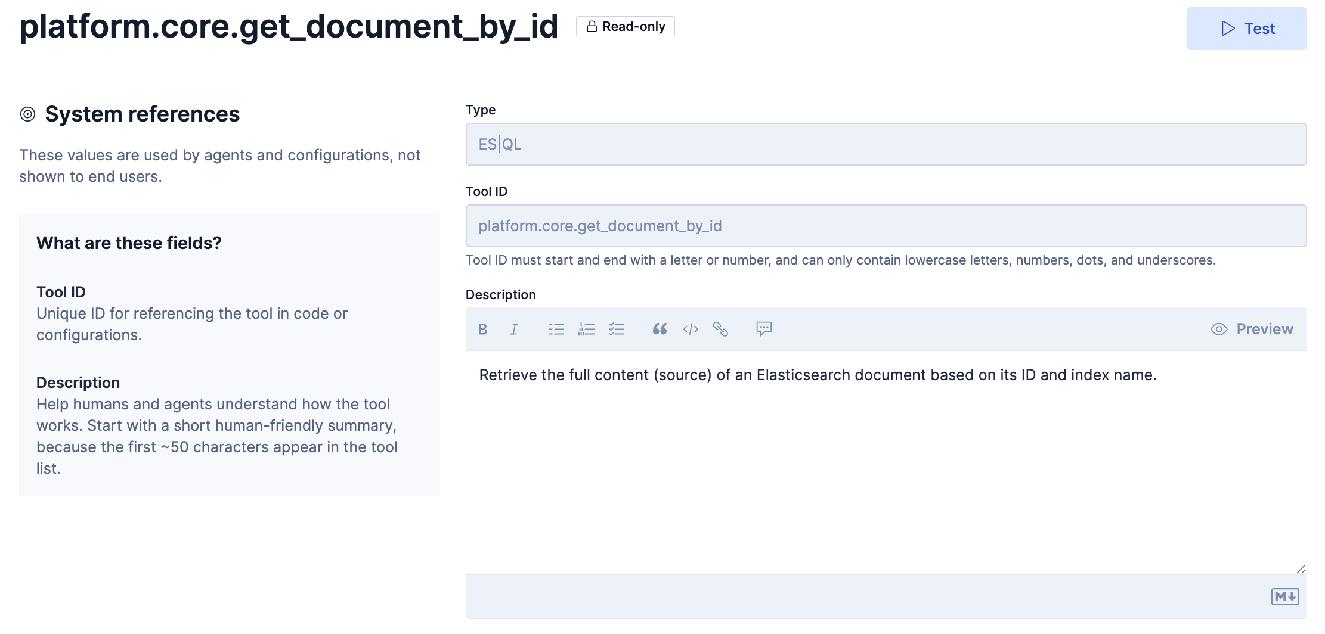This screenshot has width=1325, height=634.
Task: Toggle Preview mode for the description
Action: click(1252, 329)
